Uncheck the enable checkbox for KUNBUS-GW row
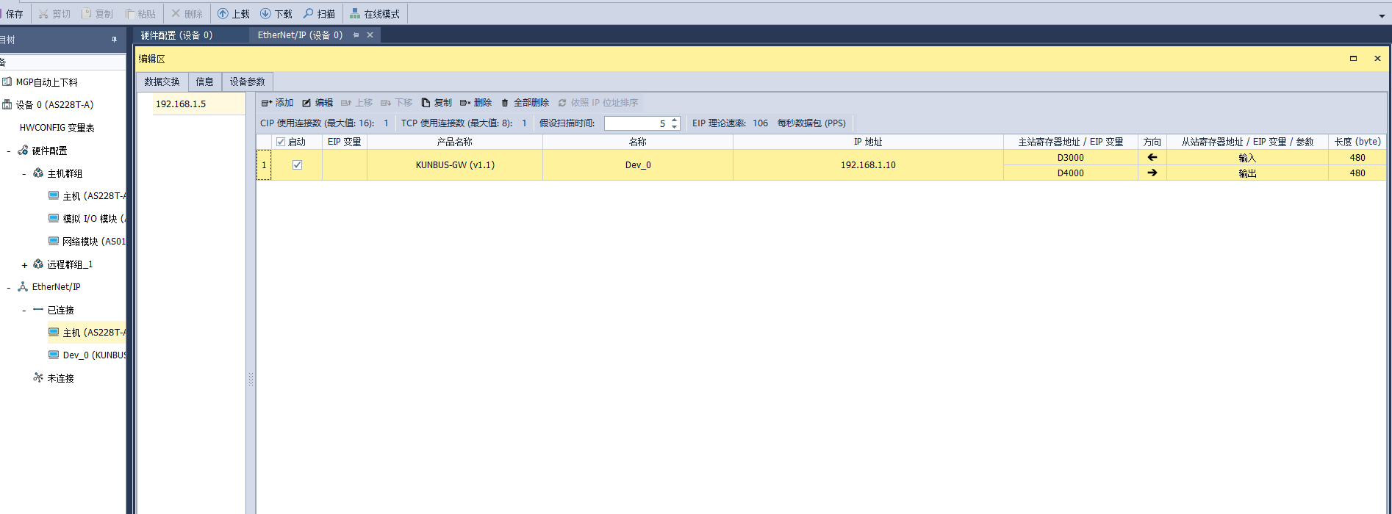 (x=297, y=165)
